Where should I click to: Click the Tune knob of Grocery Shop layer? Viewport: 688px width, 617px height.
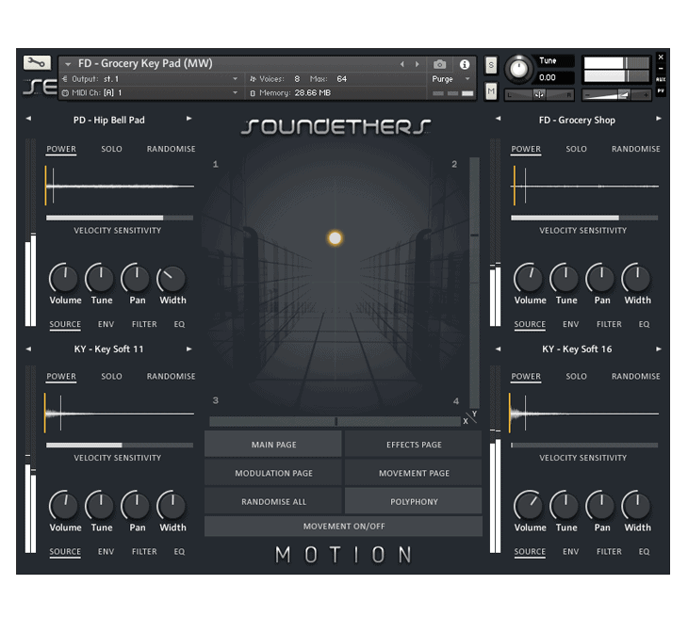coord(565,279)
